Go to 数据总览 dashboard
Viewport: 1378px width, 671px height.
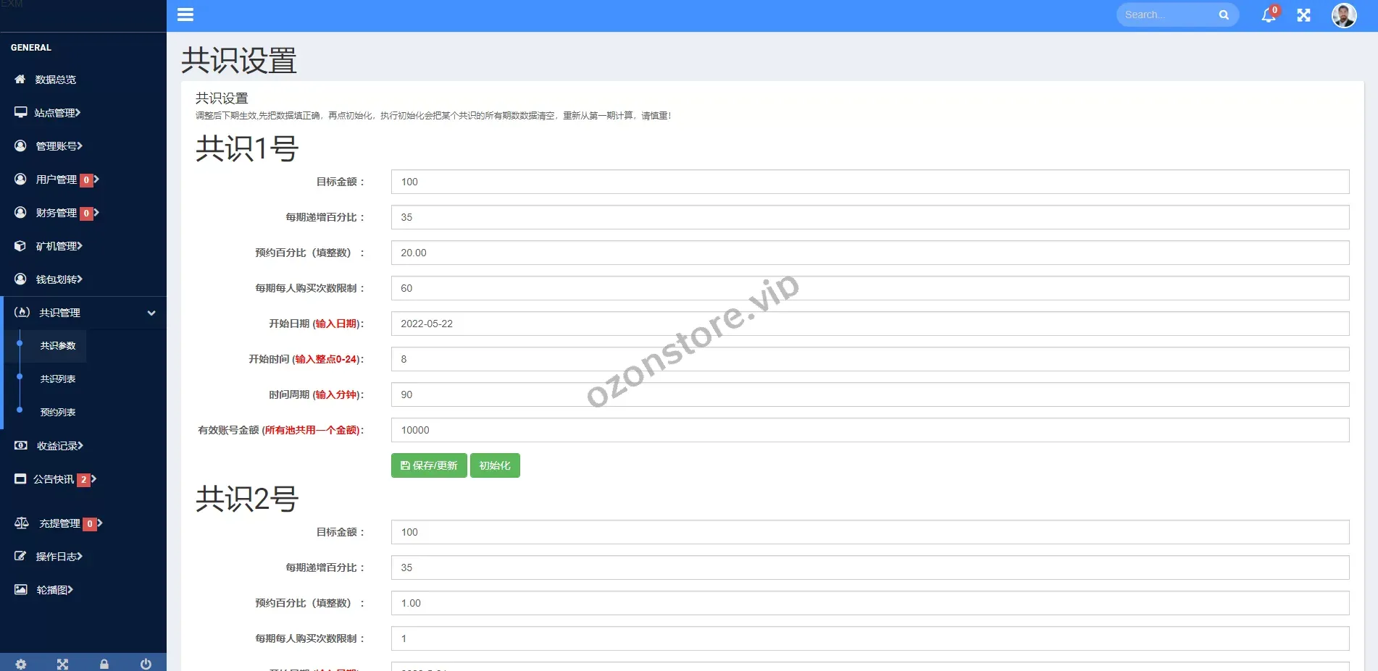pos(55,80)
